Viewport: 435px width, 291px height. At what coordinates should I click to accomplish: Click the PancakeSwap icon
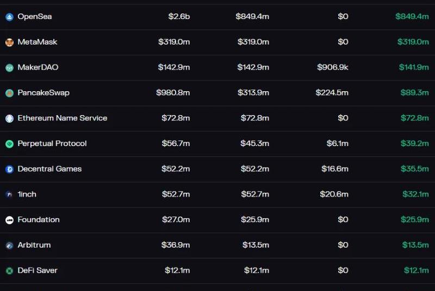tap(9, 93)
